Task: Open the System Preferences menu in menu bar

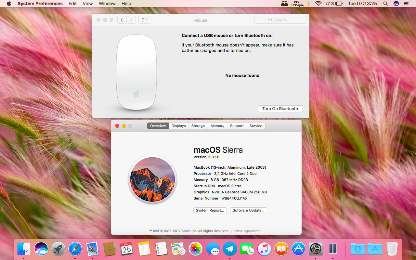Action: pos(40,4)
